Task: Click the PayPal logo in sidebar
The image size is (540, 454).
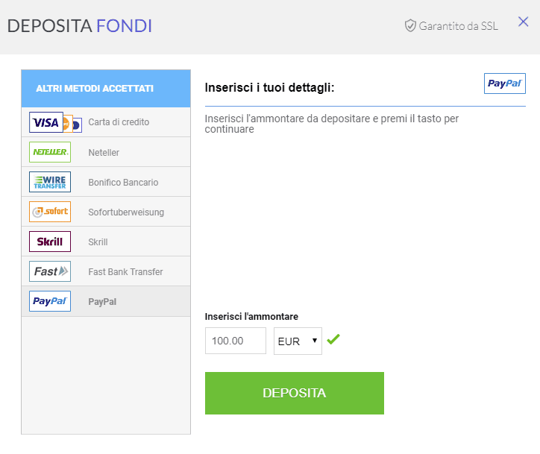Action: tap(50, 301)
